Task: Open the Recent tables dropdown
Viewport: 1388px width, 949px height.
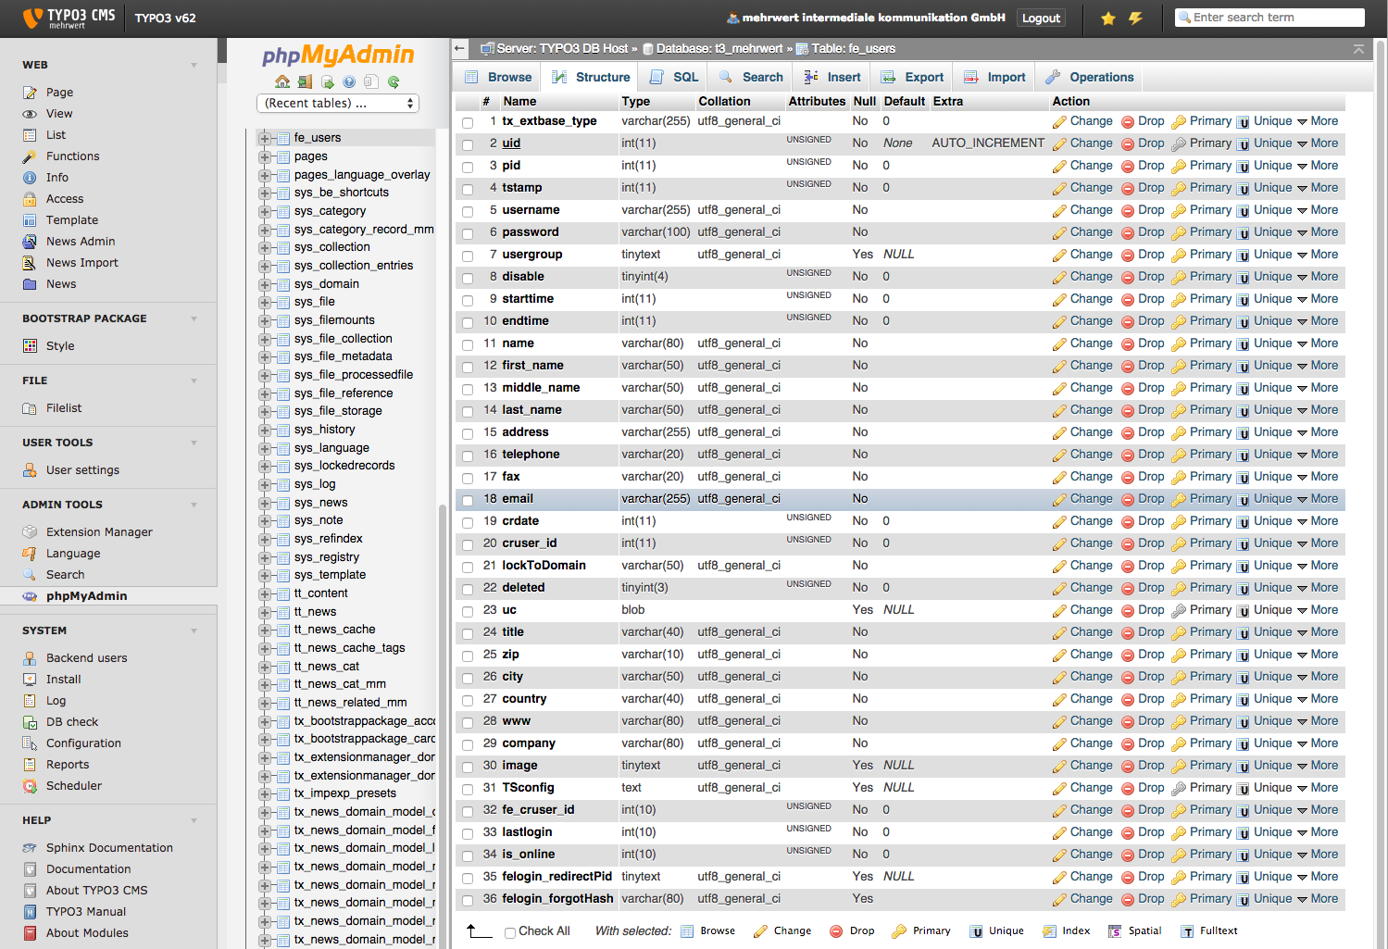Action: pos(338,103)
